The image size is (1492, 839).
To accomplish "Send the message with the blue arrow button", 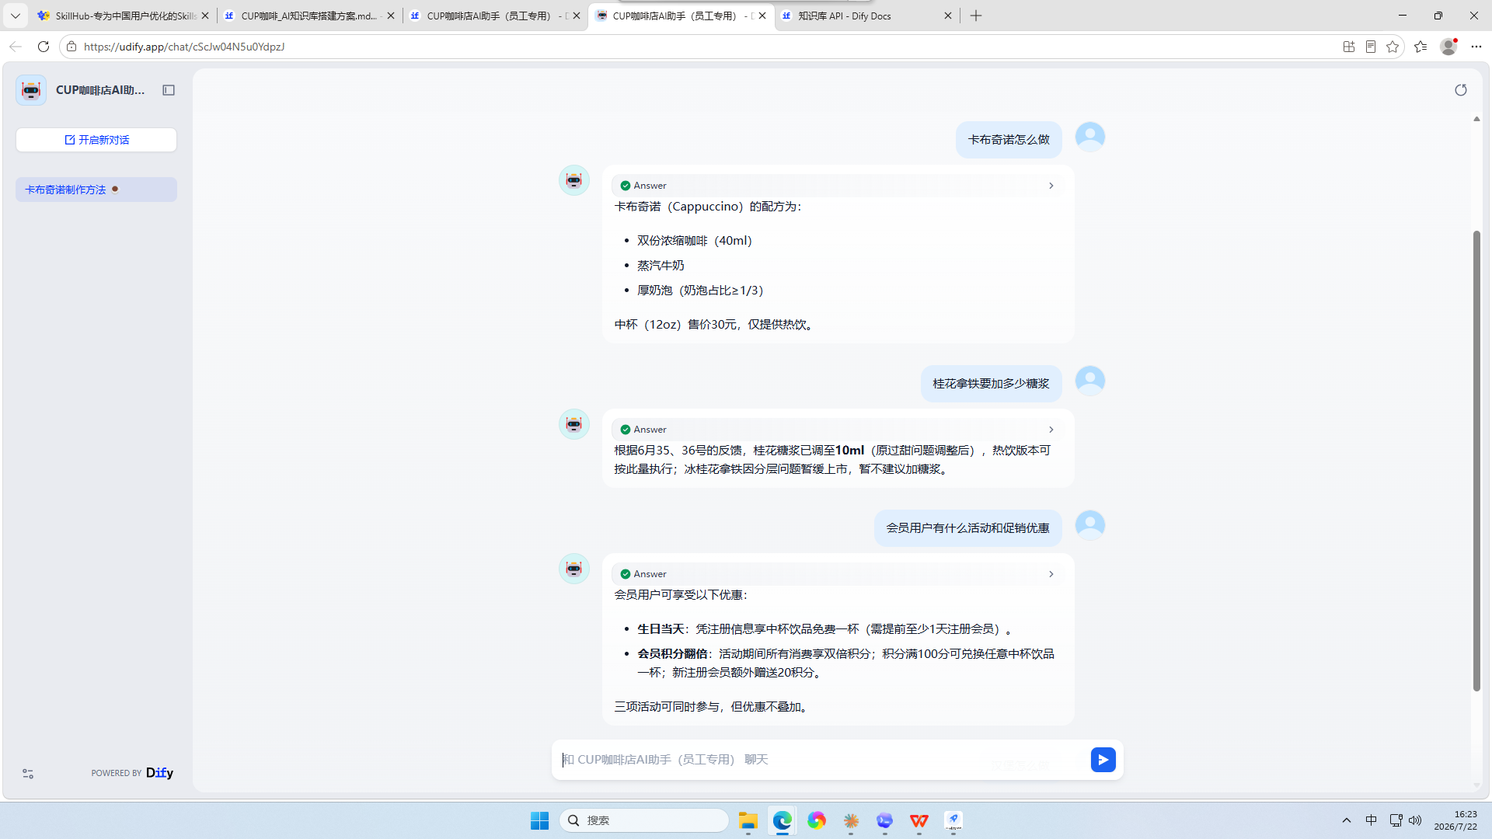I will pos(1103,759).
